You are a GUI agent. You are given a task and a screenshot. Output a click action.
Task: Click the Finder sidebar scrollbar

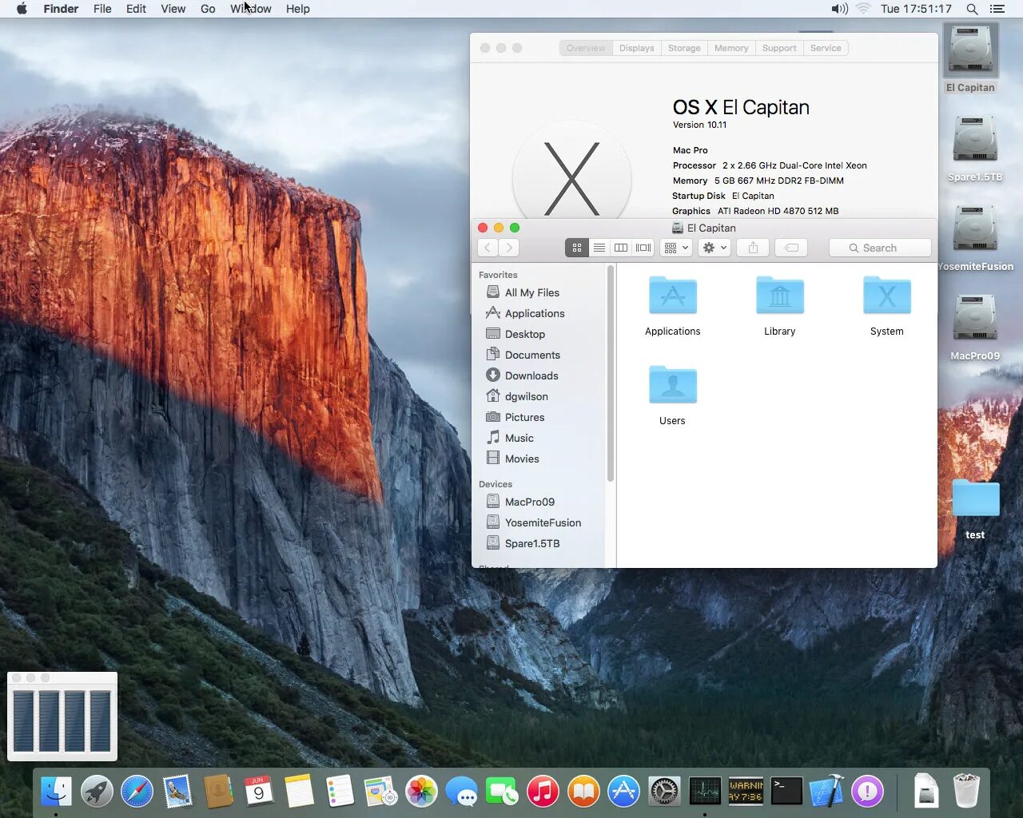tap(610, 374)
